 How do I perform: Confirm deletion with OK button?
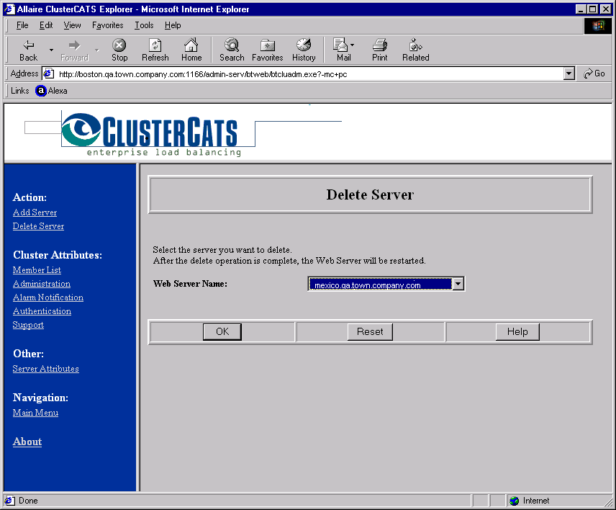coord(222,332)
